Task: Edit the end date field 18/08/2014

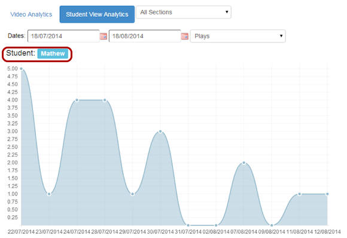Action: [145, 36]
